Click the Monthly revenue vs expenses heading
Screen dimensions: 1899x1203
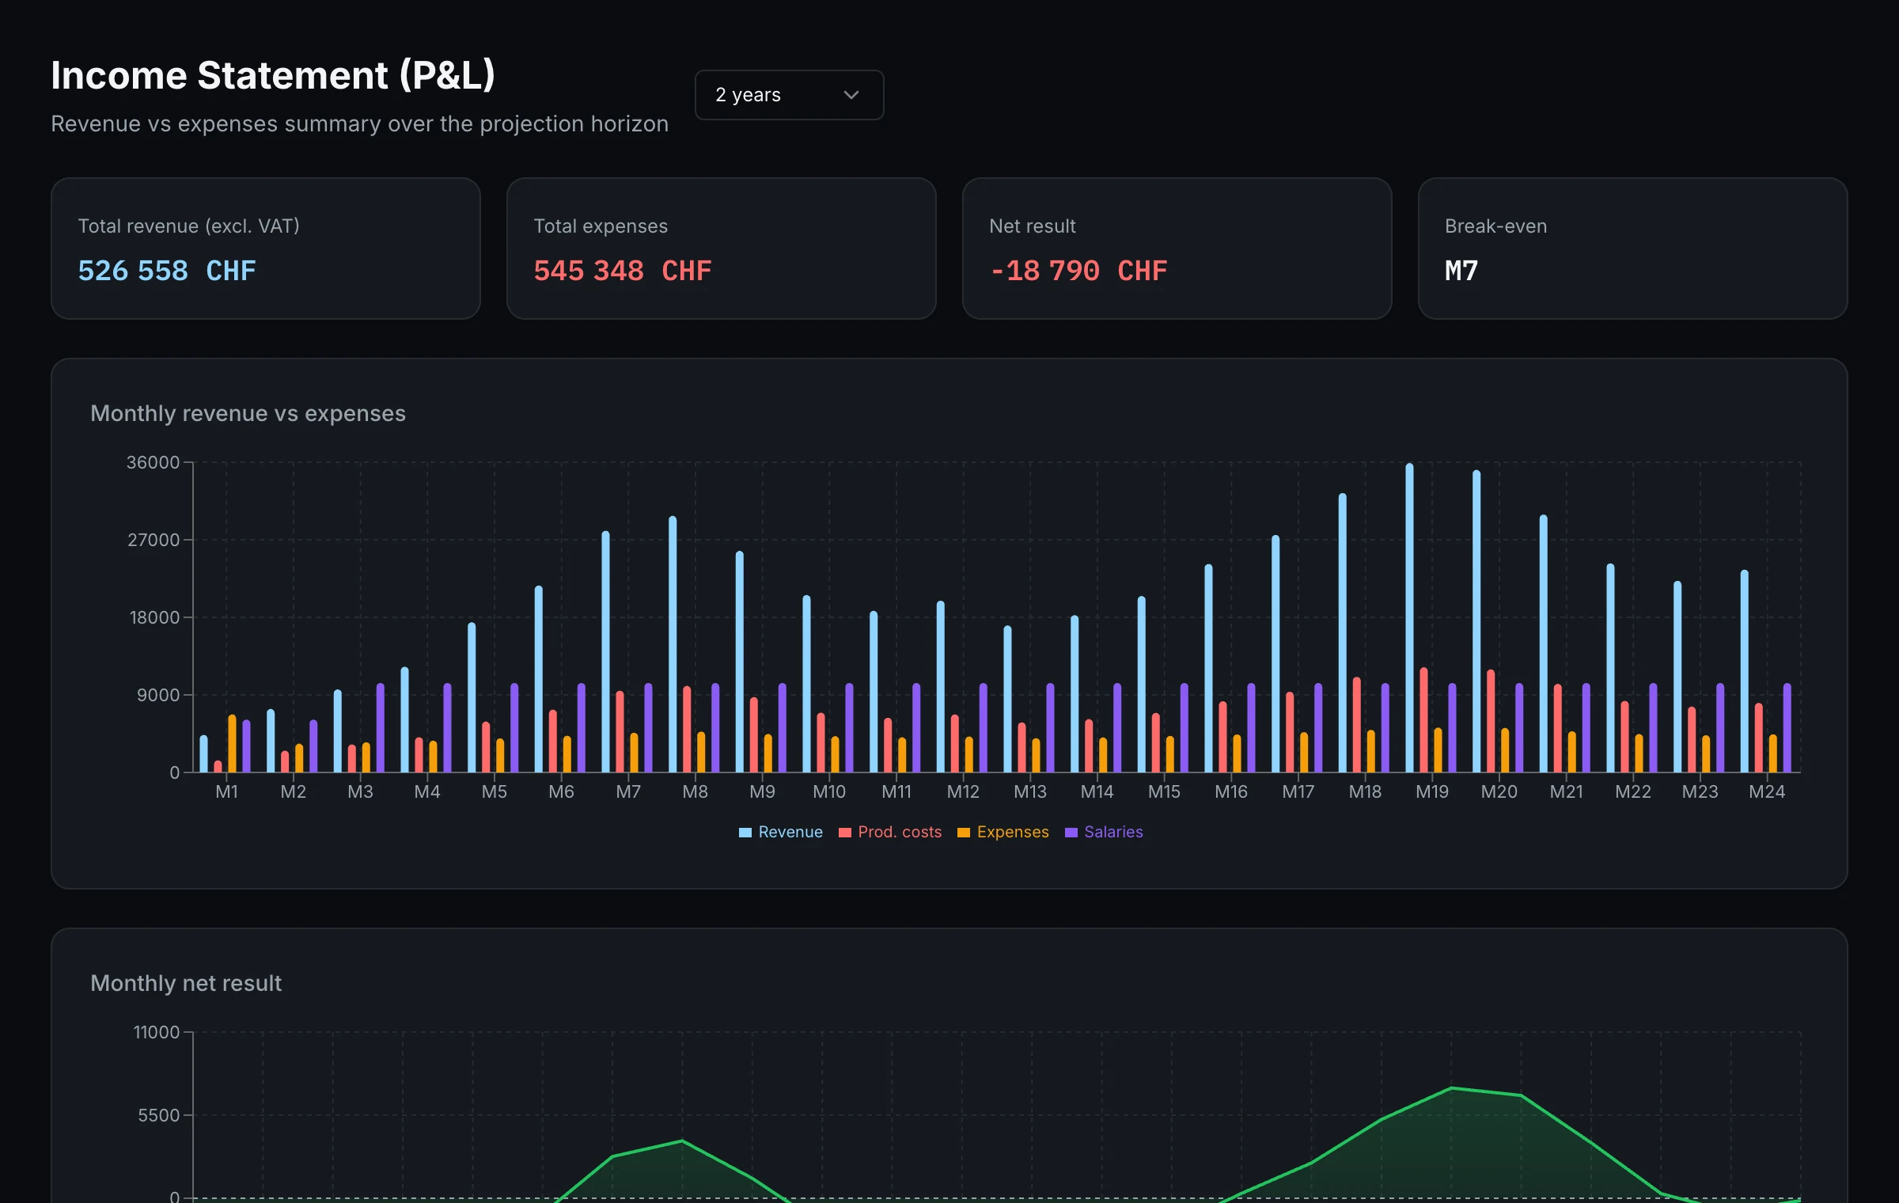(248, 413)
